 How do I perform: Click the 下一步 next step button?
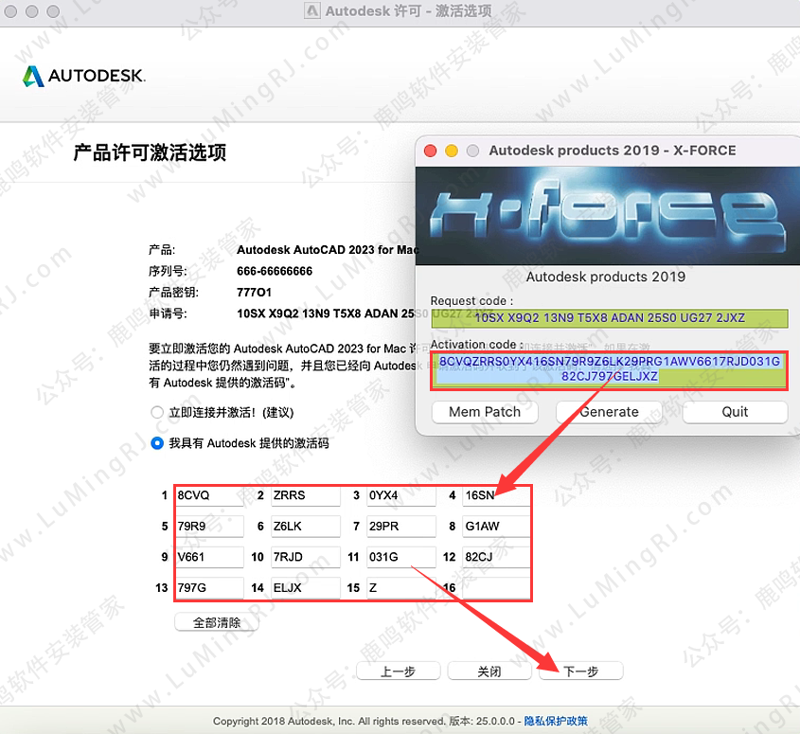pyautogui.click(x=581, y=671)
